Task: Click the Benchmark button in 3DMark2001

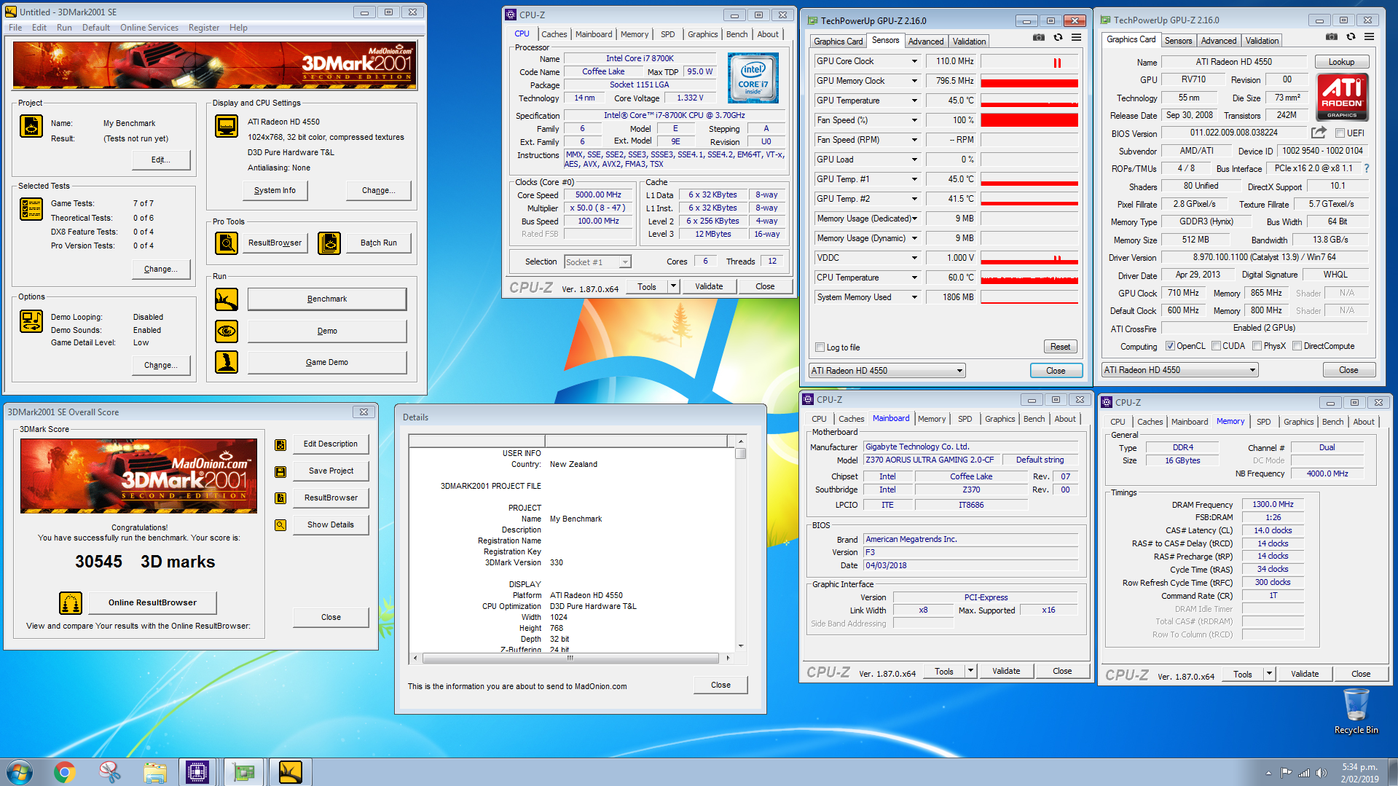Action: coord(327,299)
